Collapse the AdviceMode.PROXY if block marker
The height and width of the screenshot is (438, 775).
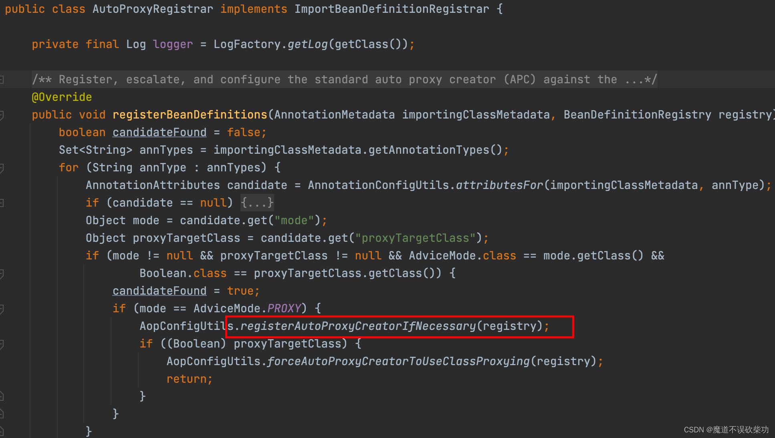coord(2,309)
